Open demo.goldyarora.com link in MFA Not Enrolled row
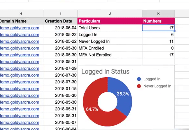The height and width of the screenshot is (130, 189). click(20, 55)
